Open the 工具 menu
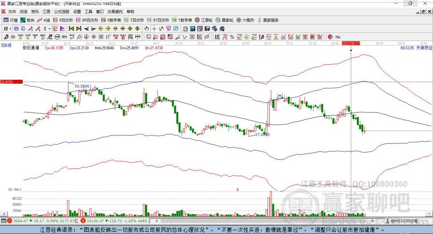 click(88, 11)
